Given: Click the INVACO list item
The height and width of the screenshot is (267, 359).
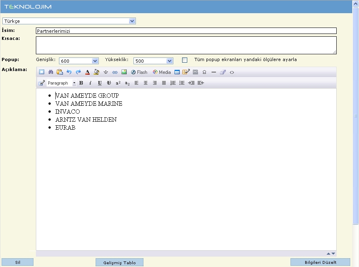Looking at the screenshot, I should point(68,112).
